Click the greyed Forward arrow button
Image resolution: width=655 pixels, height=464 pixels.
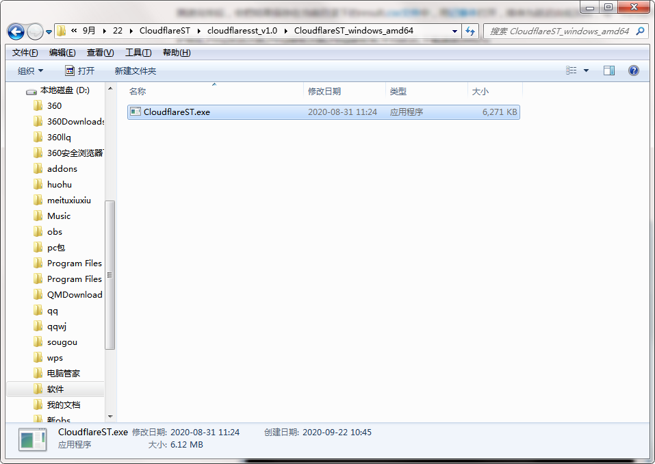[35, 31]
